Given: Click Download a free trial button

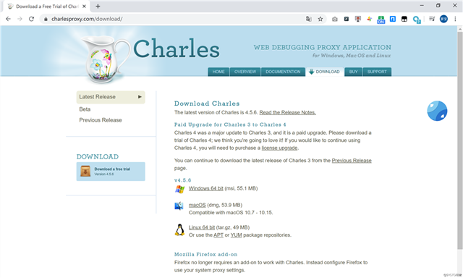Looking at the screenshot, I should tap(111, 172).
